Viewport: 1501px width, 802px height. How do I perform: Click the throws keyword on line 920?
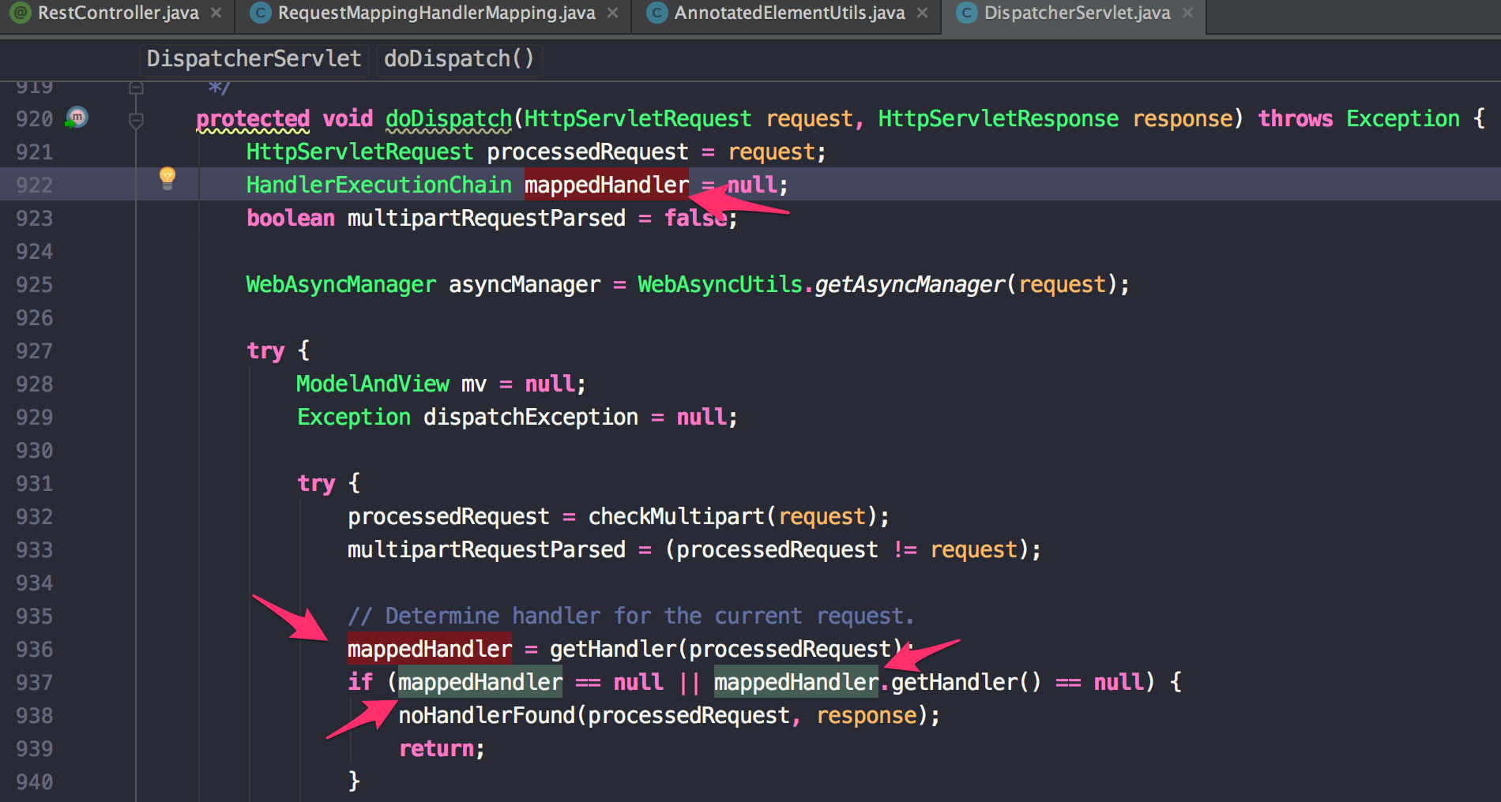(1296, 118)
